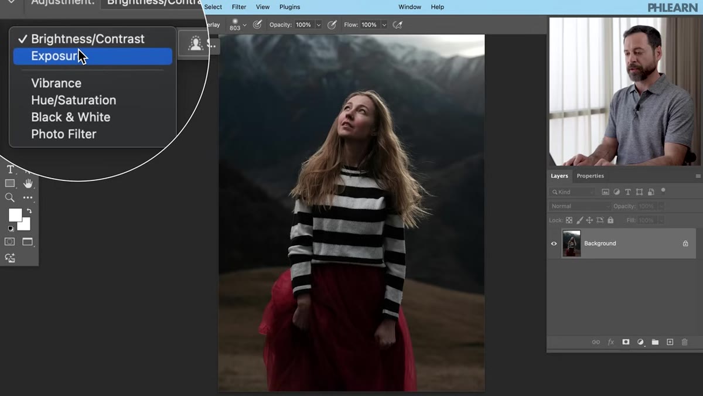Image resolution: width=703 pixels, height=396 pixels.
Task: Choose Photo Filter from the adjustment list
Action: [93, 134]
